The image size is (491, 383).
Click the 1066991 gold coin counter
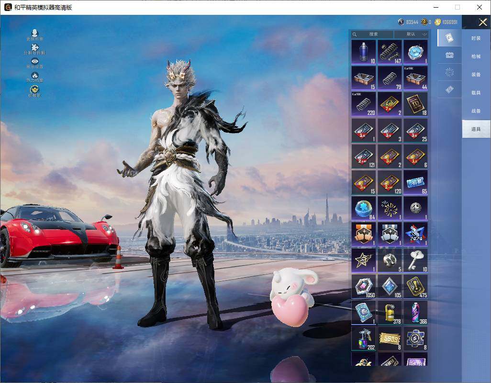[446, 22]
